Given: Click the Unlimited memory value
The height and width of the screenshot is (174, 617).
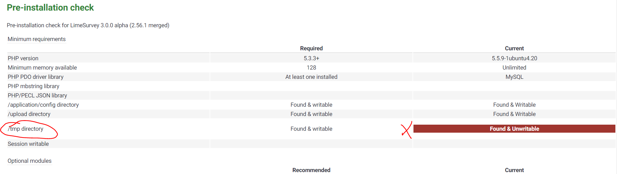Looking at the screenshot, I should [514, 68].
